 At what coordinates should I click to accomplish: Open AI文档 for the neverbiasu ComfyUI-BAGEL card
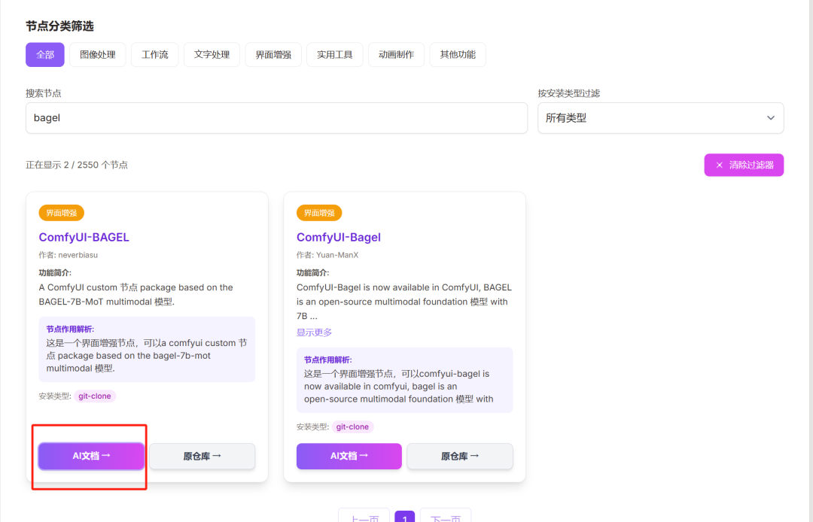click(91, 457)
